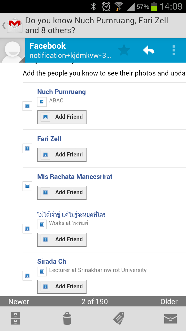The height and width of the screenshot is (331, 186).
Task: Open Nuch Pumruang profile link
Action: (x=61, y=92)
